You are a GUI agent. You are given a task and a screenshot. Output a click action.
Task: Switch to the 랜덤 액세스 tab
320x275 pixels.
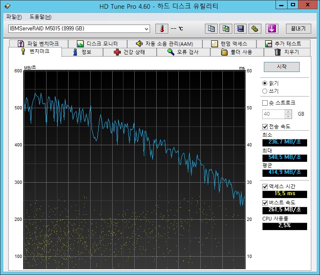coord(229,44)
